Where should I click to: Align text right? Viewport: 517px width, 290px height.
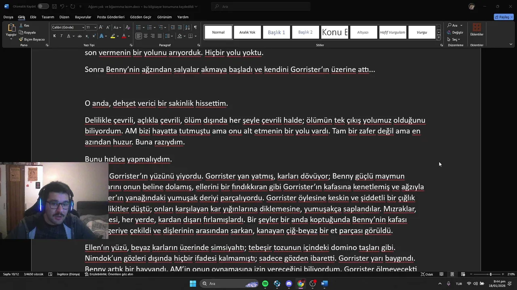[x=153, y=36]
